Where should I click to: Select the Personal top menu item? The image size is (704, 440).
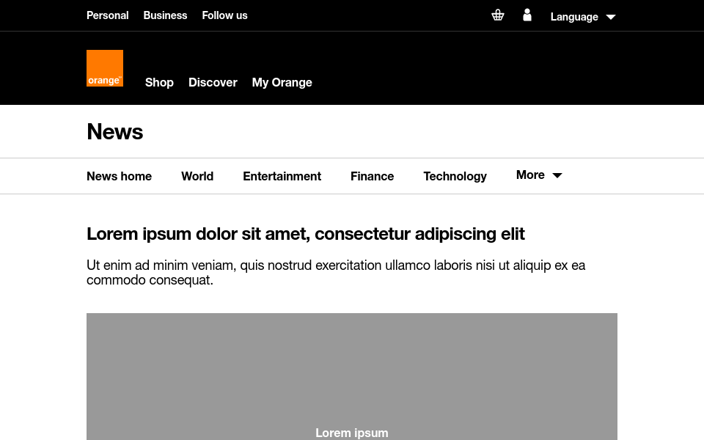107,15
